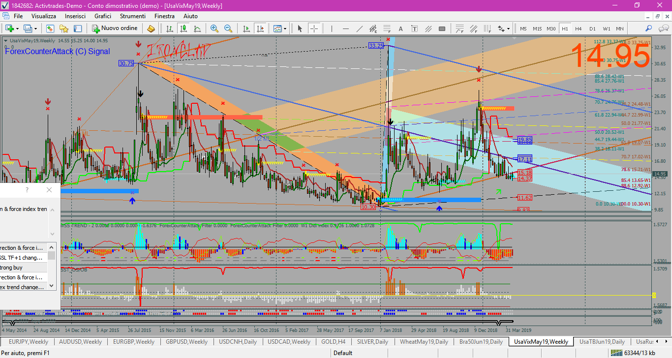Image resolution: width=672 pixels, height=358 pixels.
Task: Open the Navigator favorites star icon
Action: point(63,29)
